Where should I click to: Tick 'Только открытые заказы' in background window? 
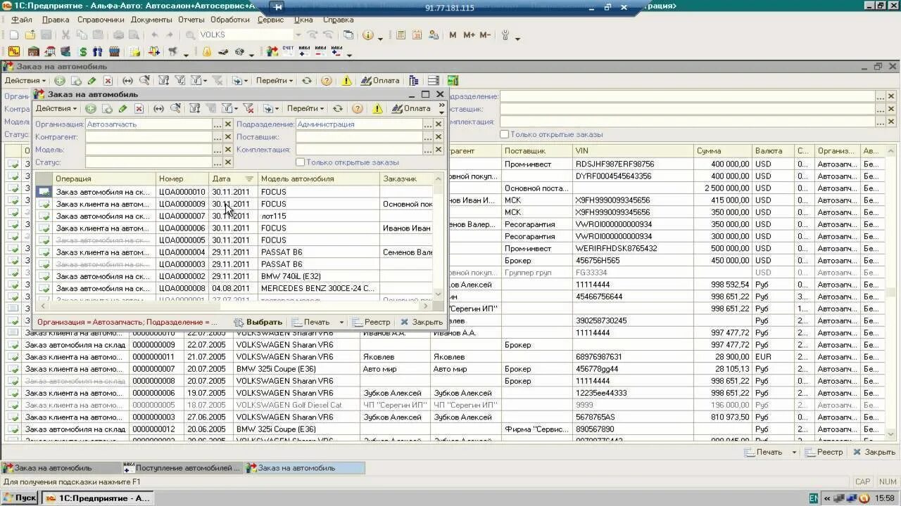504,134
